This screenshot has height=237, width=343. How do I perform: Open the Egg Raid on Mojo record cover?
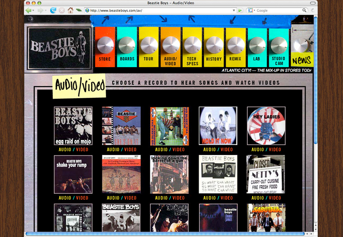(x=73, y=126)
